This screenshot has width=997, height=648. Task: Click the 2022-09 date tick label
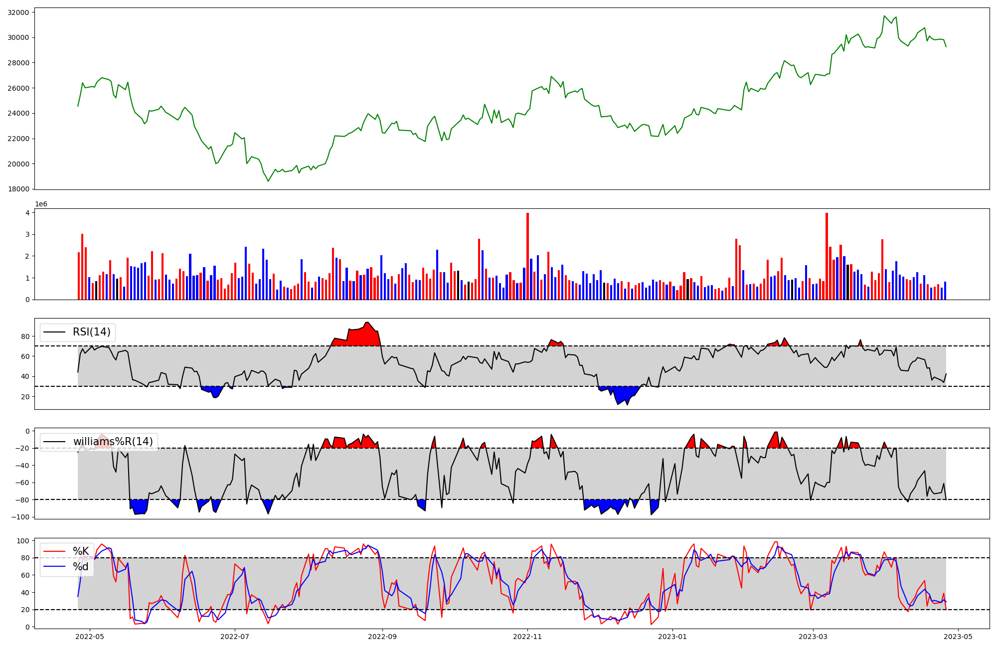click(382, 637)
